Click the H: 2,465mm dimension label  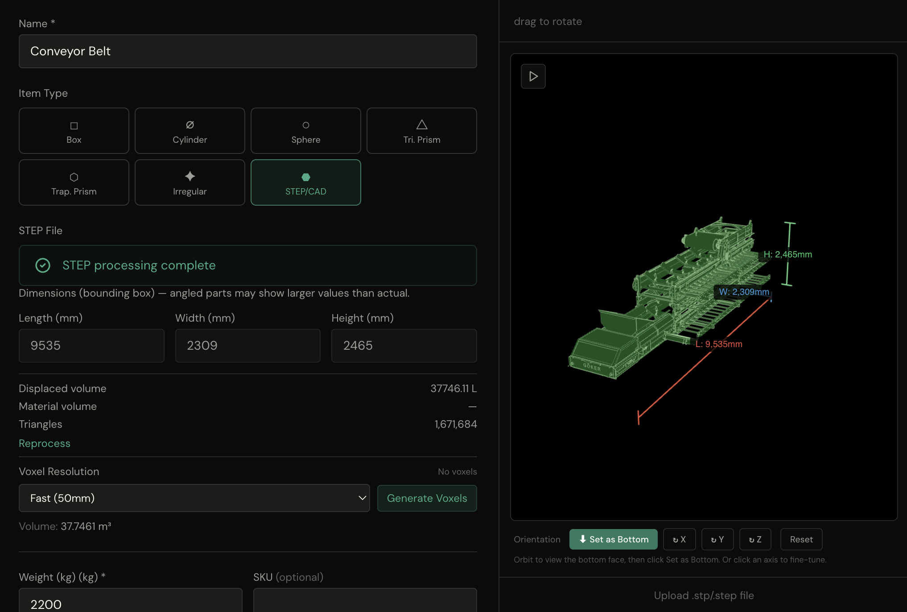pyautogui.click(x=788, y=254)
